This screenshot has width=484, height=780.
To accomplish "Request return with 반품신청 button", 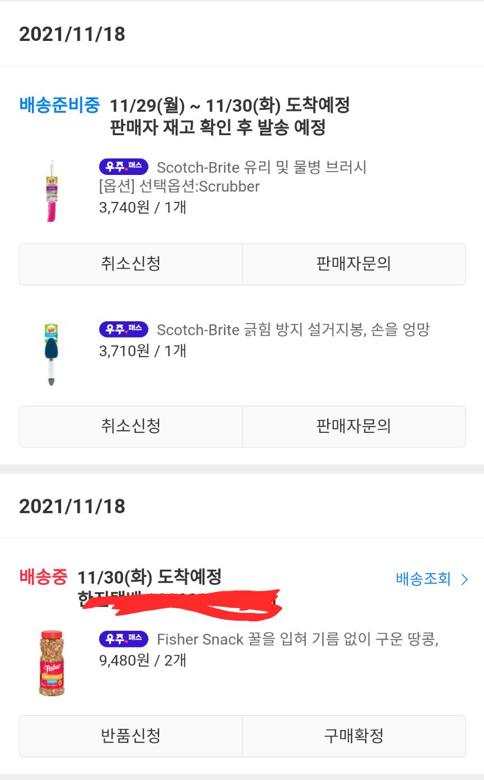I will click(131, 736).
